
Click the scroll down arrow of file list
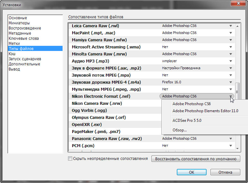point(237,149)
